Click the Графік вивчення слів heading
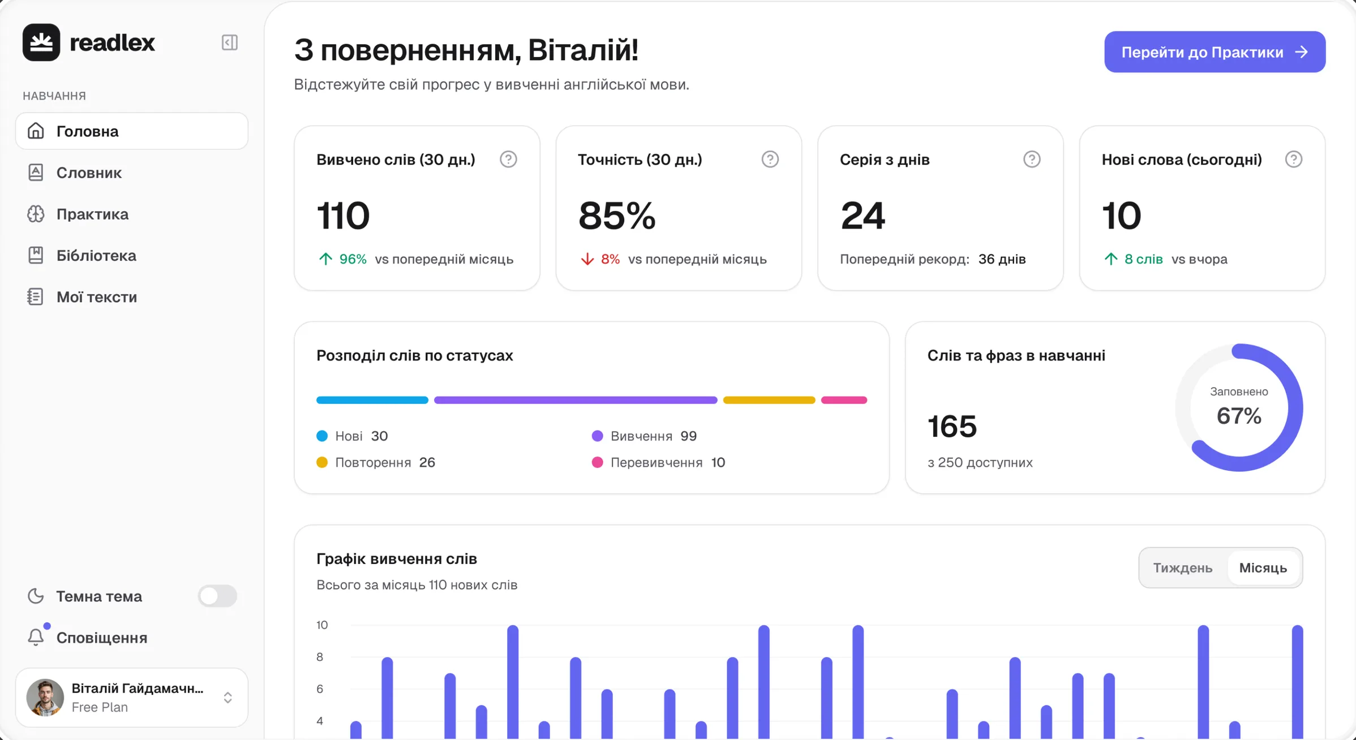Screen dimensions: 1356x740 (x=397, y=559)
